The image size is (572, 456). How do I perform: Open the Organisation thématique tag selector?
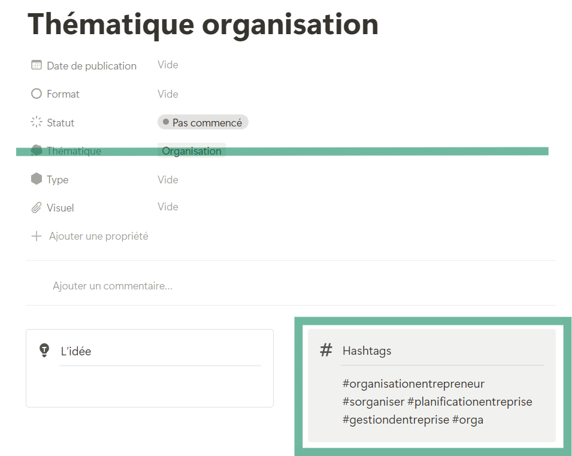click(x=192, y=151)
